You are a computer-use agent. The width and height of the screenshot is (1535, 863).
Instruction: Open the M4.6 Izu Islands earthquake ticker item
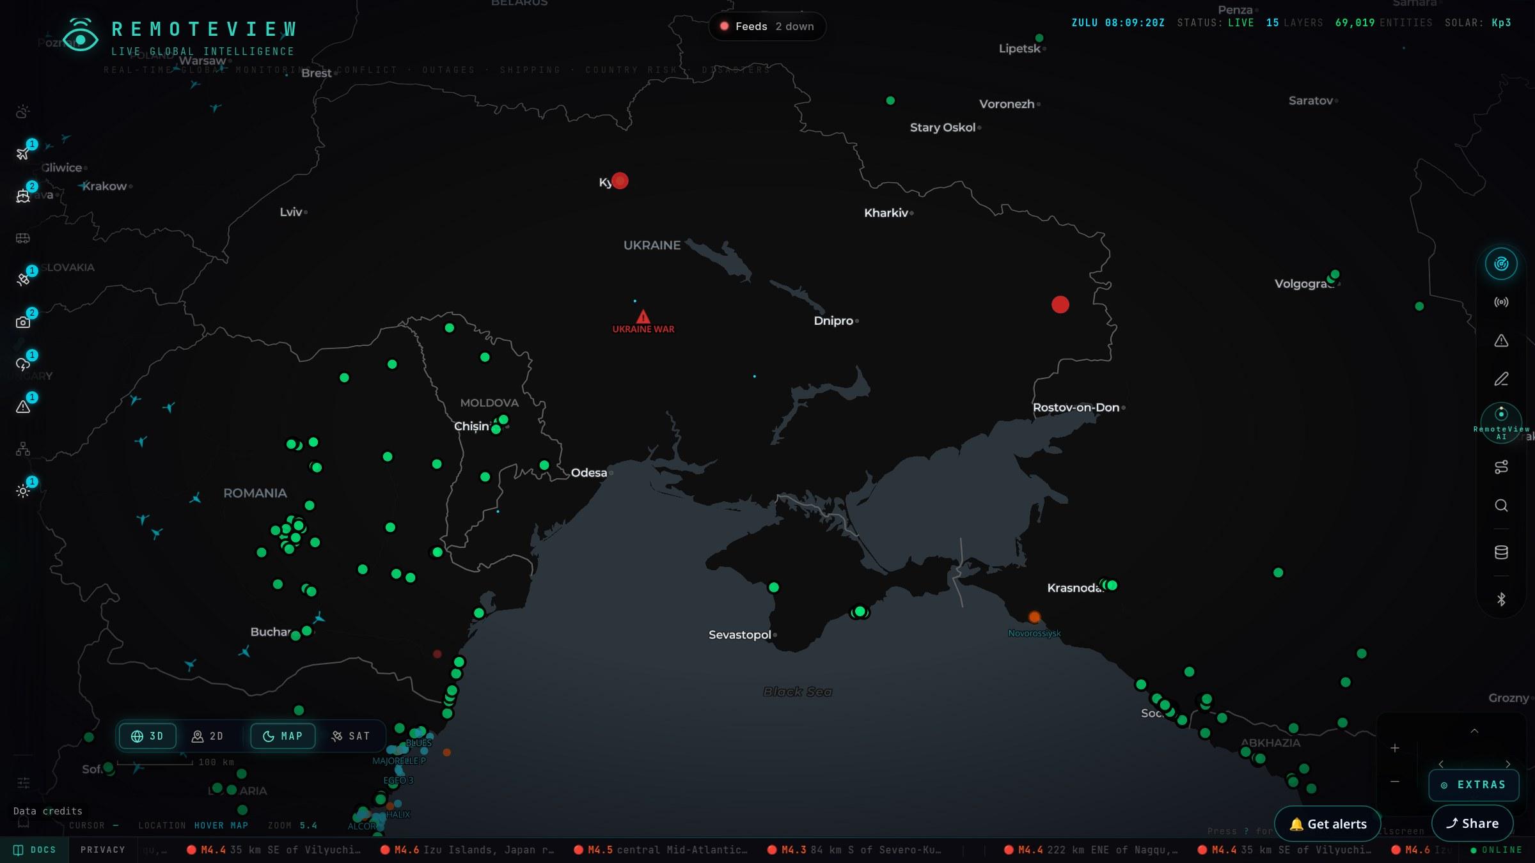pos(468,850)
